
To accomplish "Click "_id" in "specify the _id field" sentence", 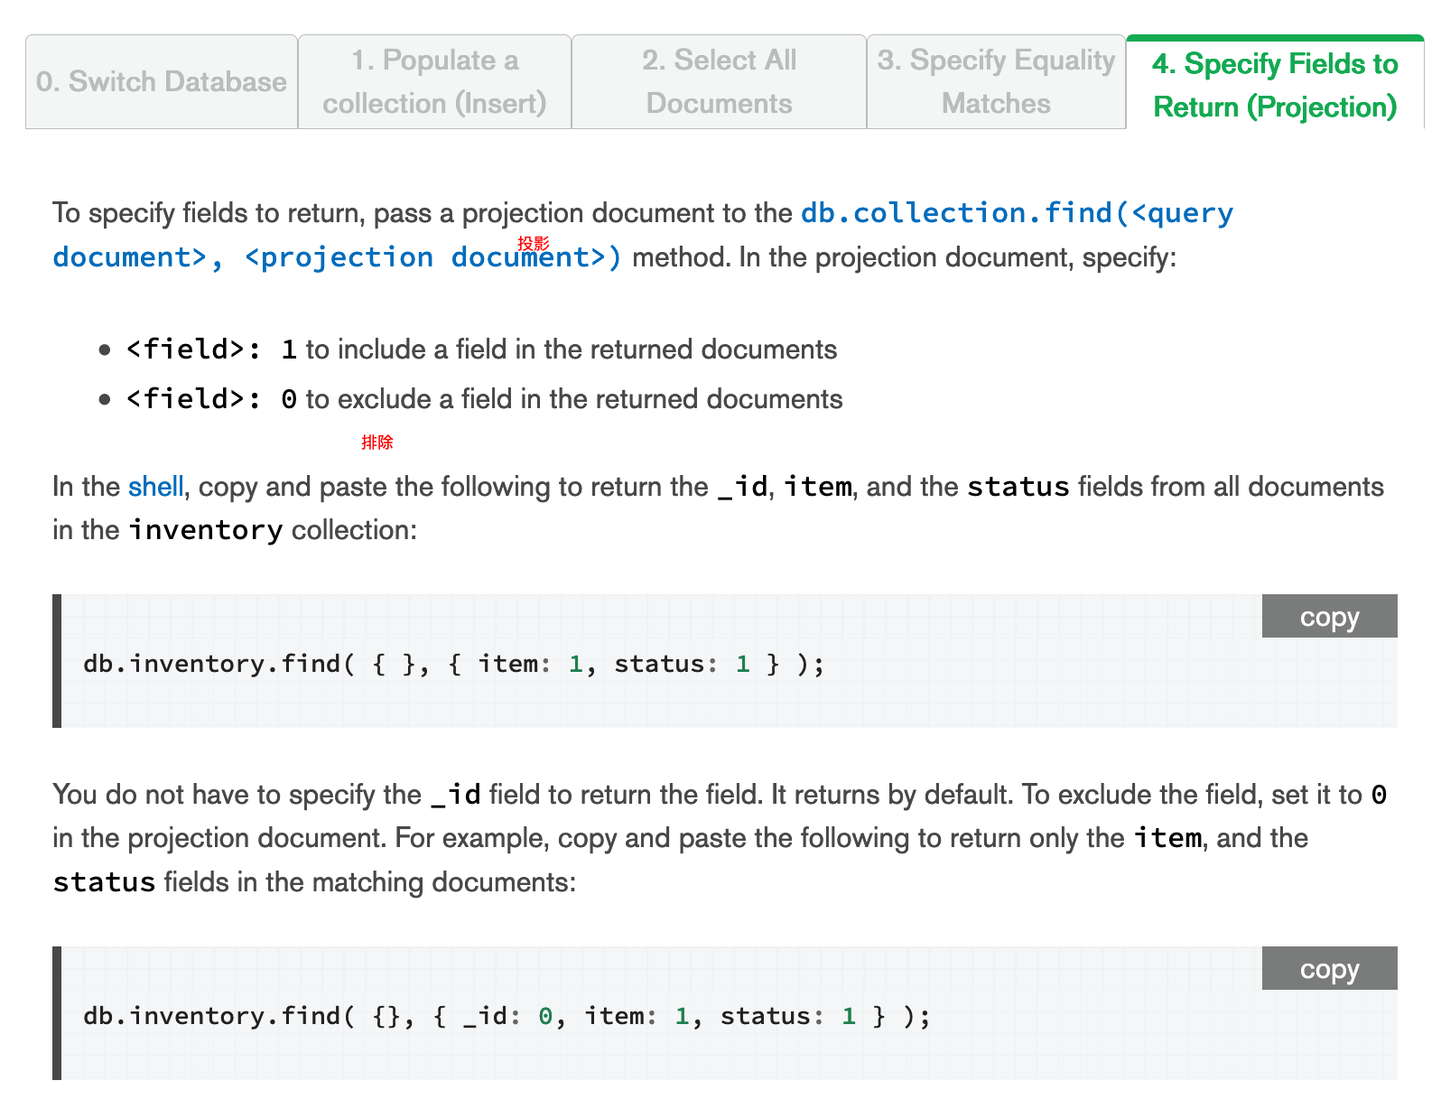I will (x=455, y=795).
